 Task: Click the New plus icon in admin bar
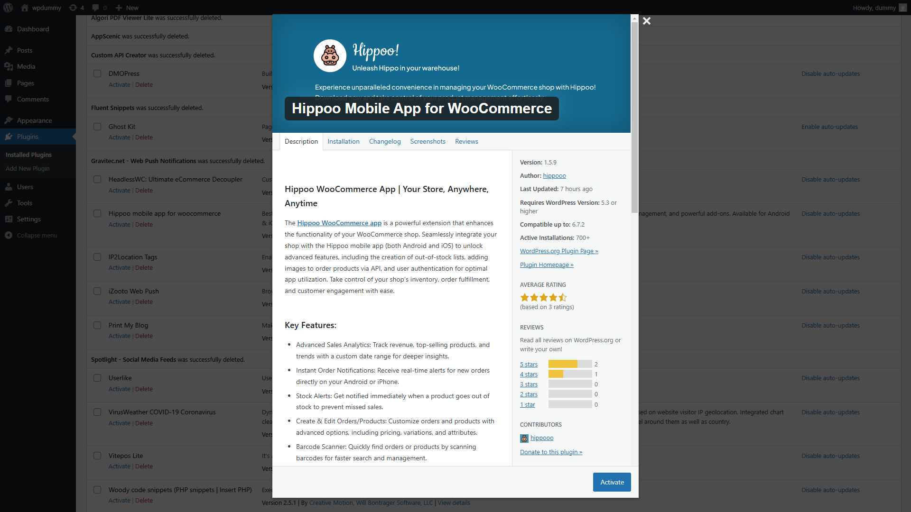(x=119, y=8)
